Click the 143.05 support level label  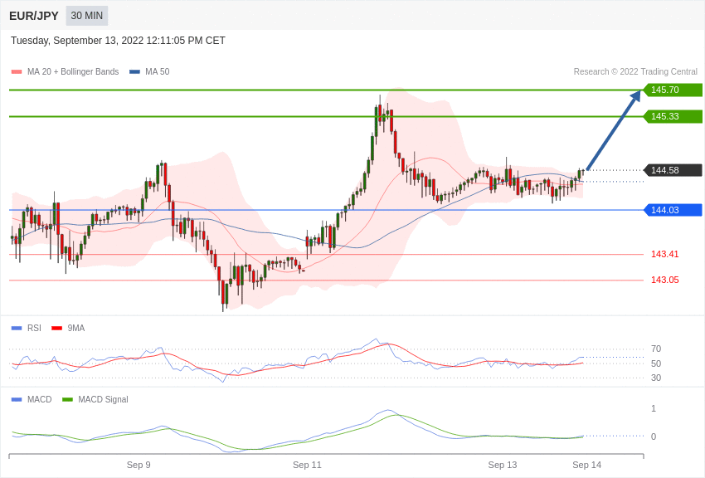point(665,280)
